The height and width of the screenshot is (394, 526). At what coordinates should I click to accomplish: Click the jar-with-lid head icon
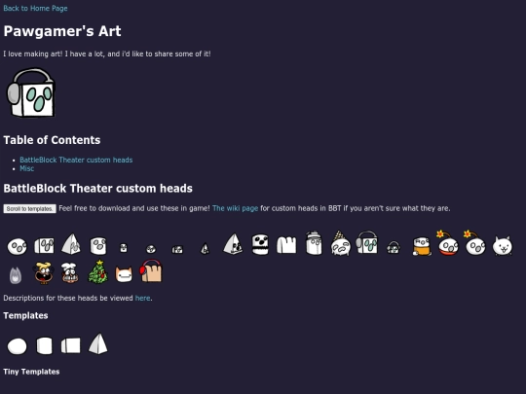pyautogui.click(x=314, y=243)
